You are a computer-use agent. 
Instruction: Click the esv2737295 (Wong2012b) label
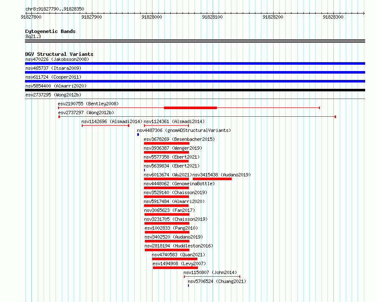point(53,95)
